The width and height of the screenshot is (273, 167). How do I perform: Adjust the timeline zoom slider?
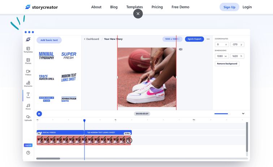(222, 114)
